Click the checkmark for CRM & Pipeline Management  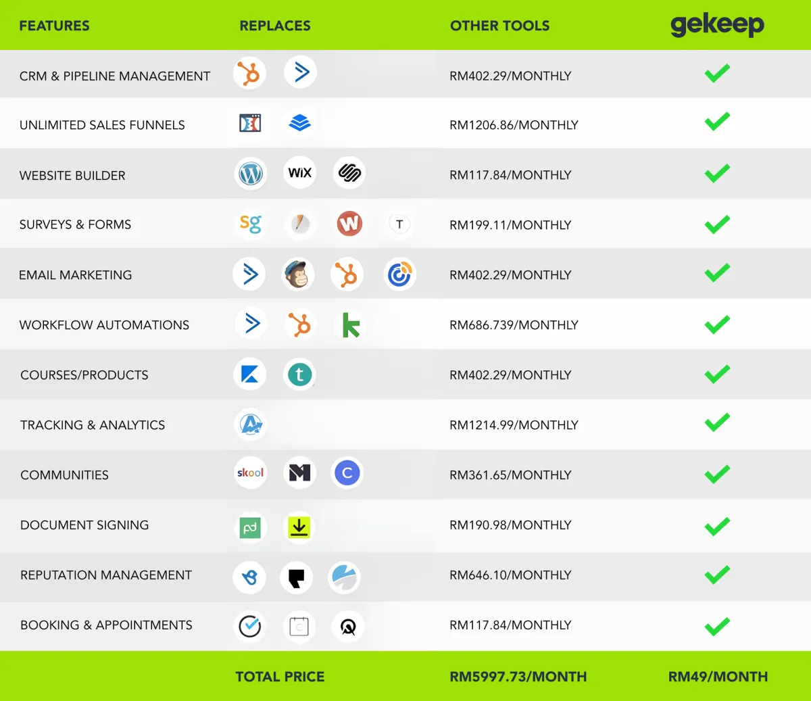click(717, 73)
